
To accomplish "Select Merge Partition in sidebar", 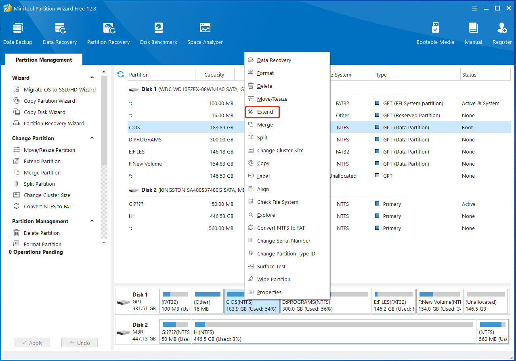I will pyautogui.click(x=37, y=172).
